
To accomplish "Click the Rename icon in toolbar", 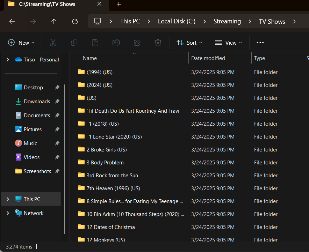I will [116, 43].
